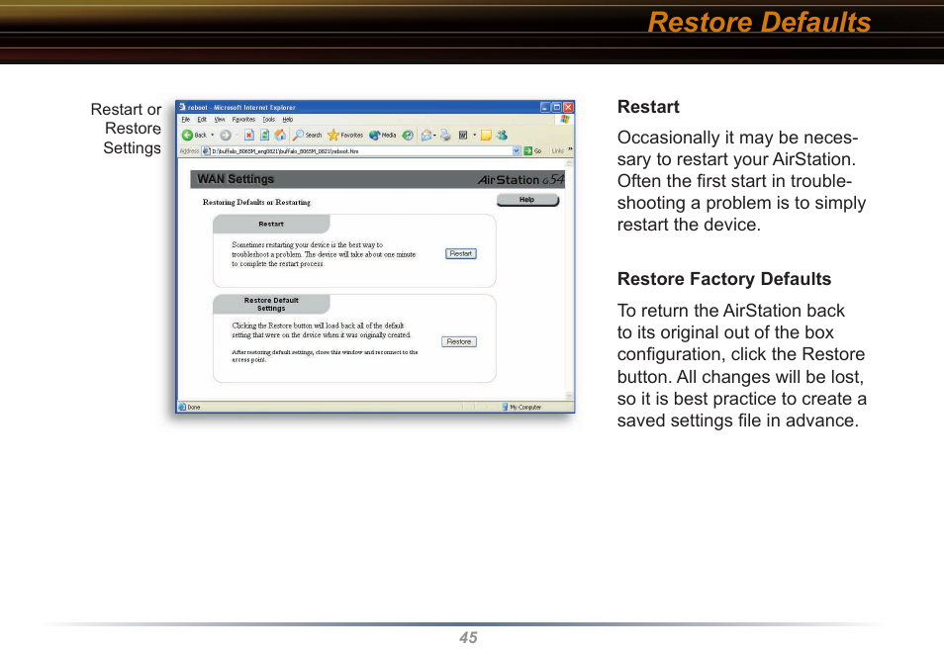This screenshot has width=944, height=654.
Task: Click the Print icon
Action: pos(445,136)
